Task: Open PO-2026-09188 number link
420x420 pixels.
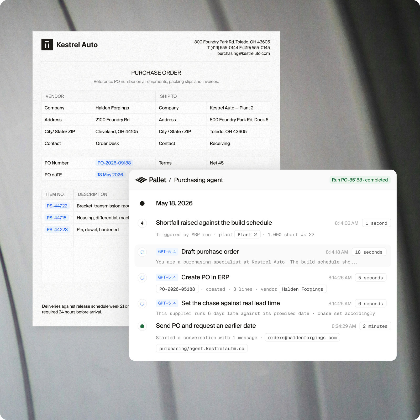Action: (114, 163)
